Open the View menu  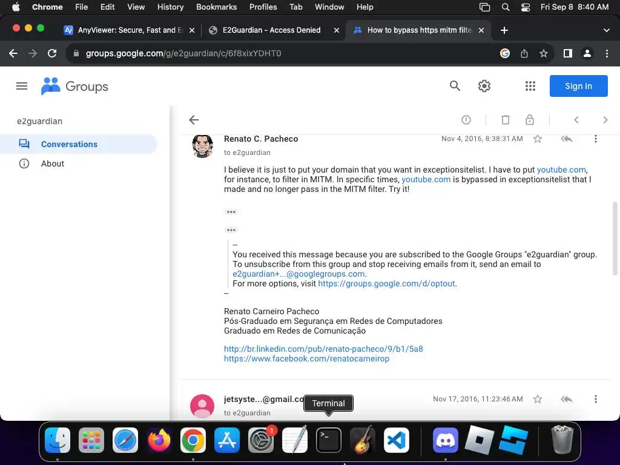coord(136,7)
